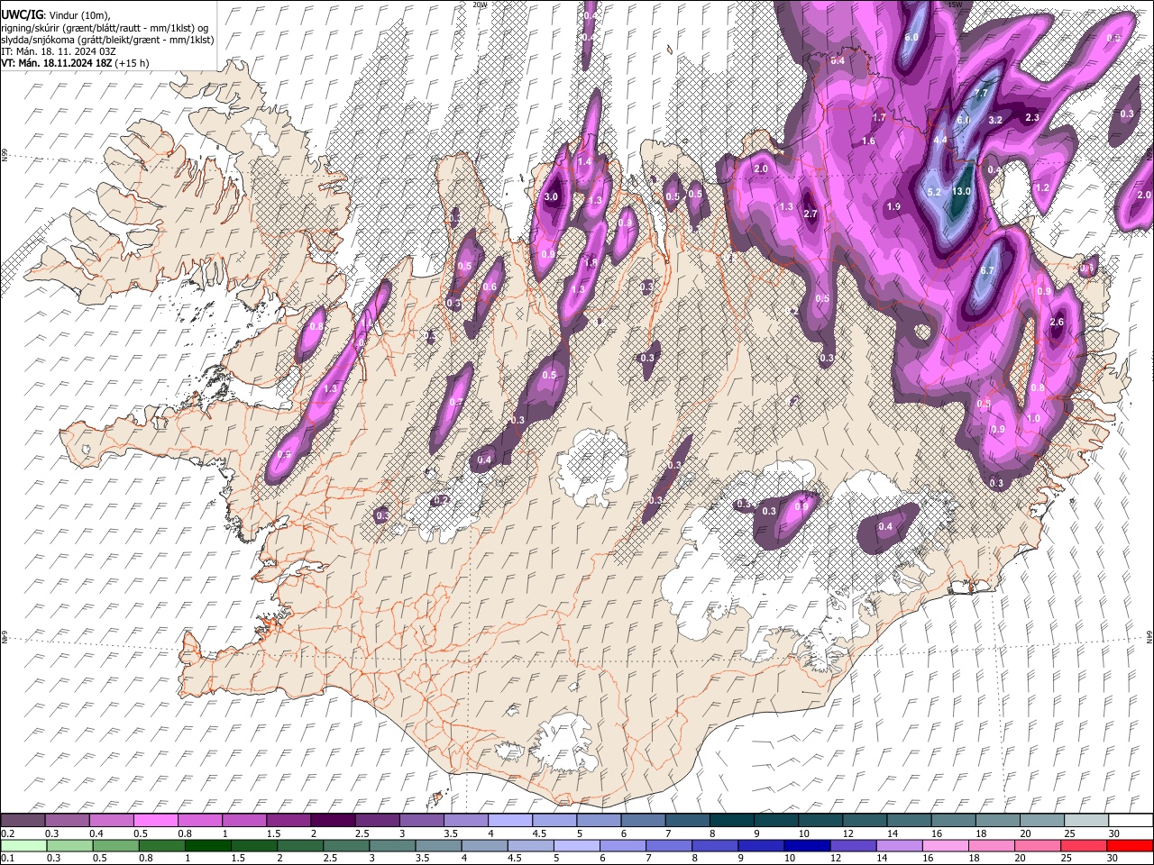
Task: Click the rigning/skúrir legend description line
Action: click(x=105, y=28)
